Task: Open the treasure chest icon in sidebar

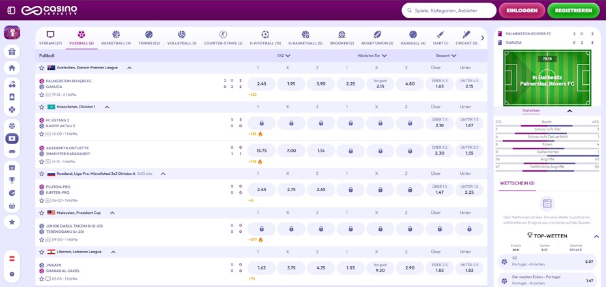Action: (12, 168)
